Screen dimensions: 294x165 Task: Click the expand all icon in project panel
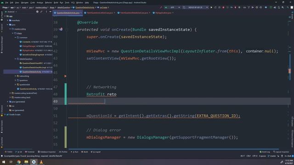coord(41,11)
